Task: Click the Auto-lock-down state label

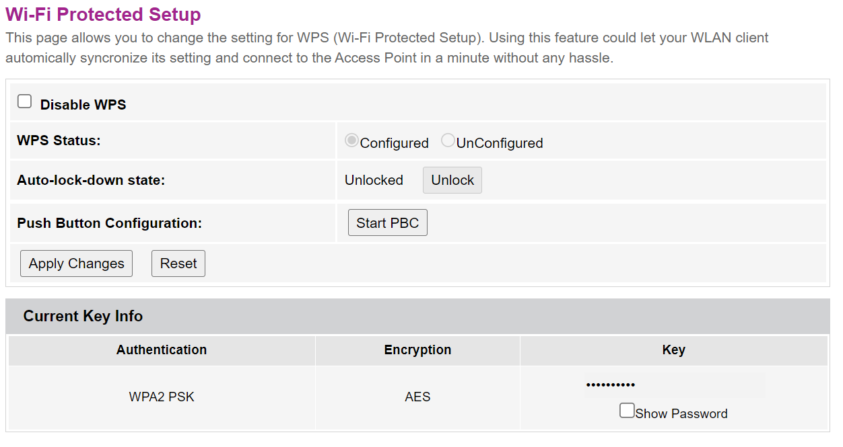Action: coord(91,180)
